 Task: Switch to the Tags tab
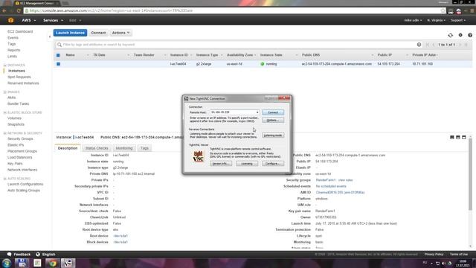tap(144, 148)
